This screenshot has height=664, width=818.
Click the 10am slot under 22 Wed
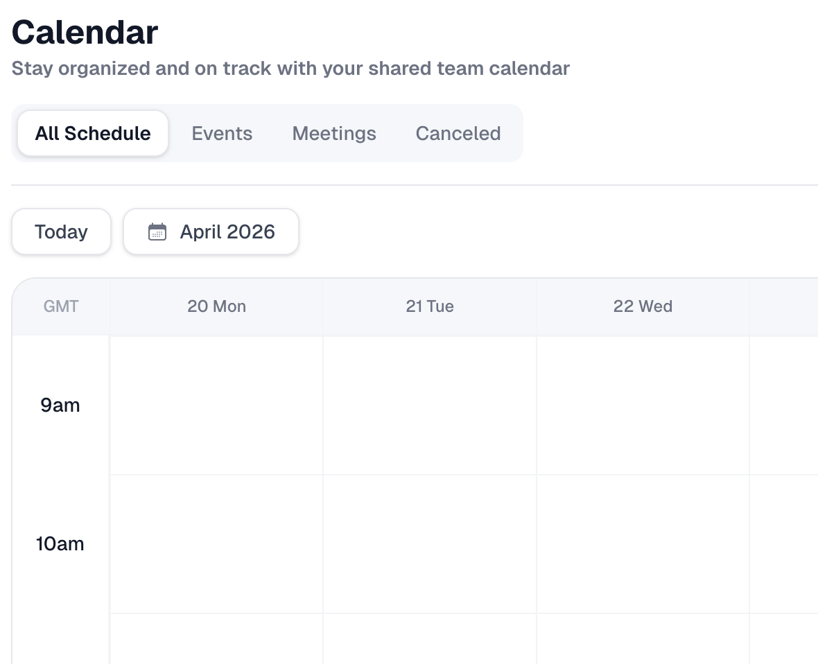(x=643, y=543)
